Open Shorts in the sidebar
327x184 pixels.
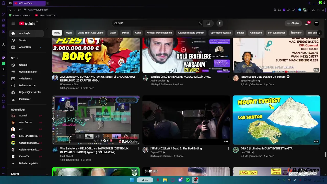click(x=26, y=40)
